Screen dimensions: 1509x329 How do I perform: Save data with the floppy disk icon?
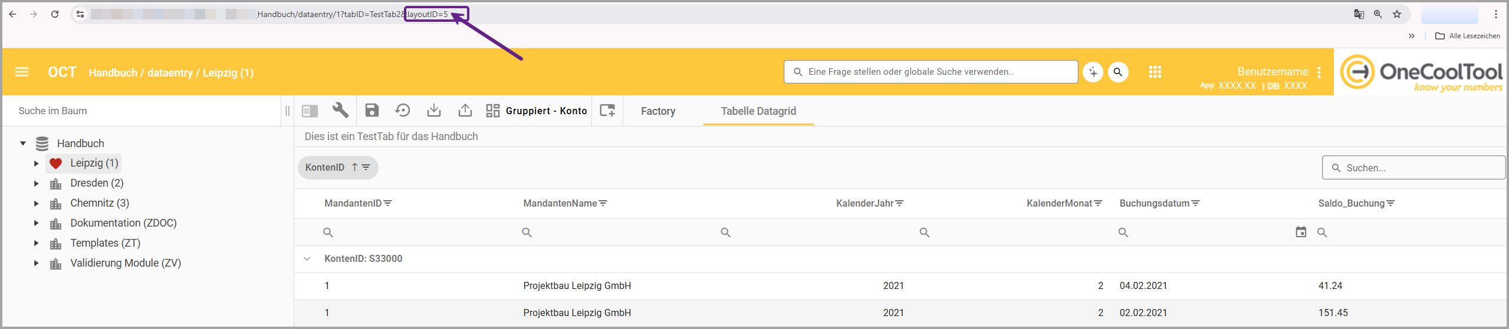(x=372, y=111)
